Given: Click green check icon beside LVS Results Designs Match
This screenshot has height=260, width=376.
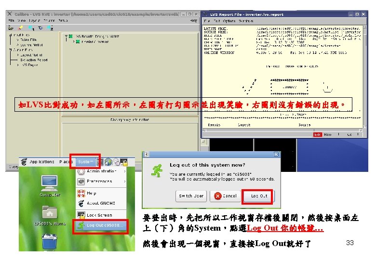Looking at the screenshot, I should (71, 37).
